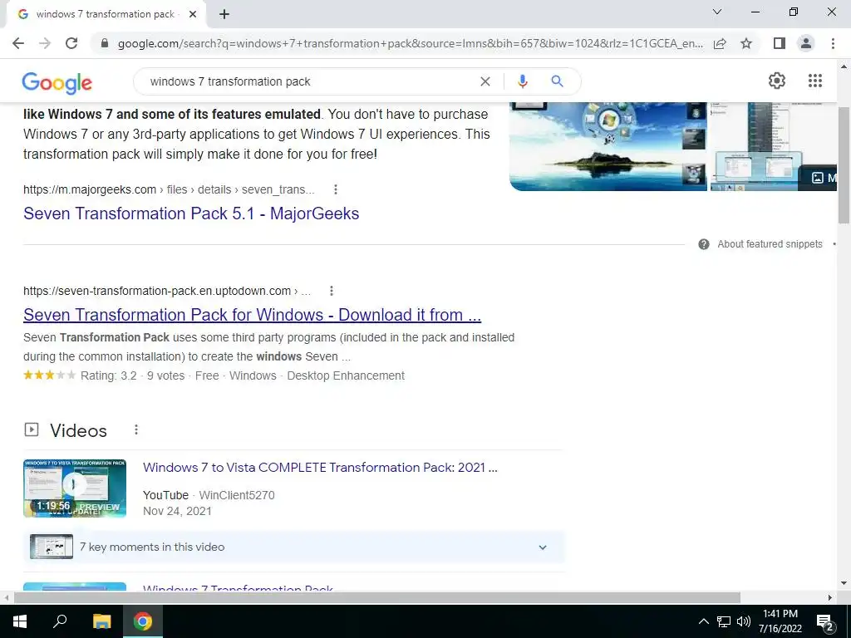
Task: Open the network status tray icon
Action: pos(724,621)
